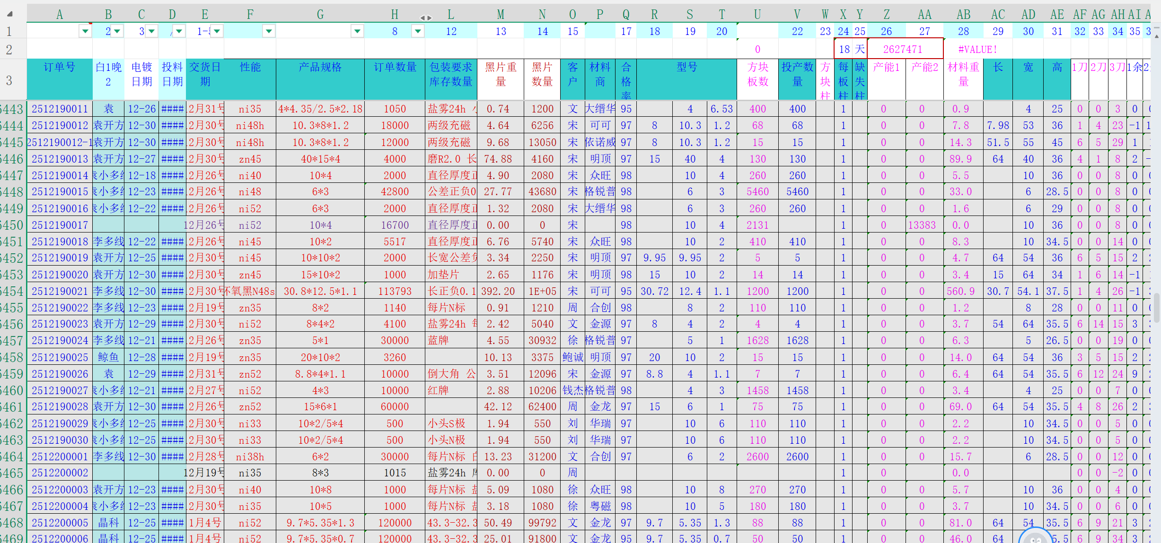Click spec cell 30.8*12.5*1.1
The height and width of the screenshot is (543, 1161).
(320, 291)
